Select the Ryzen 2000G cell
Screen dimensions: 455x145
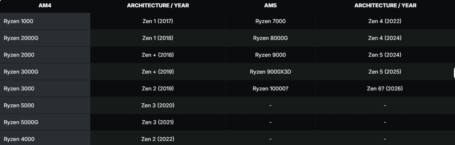[45, 38]
